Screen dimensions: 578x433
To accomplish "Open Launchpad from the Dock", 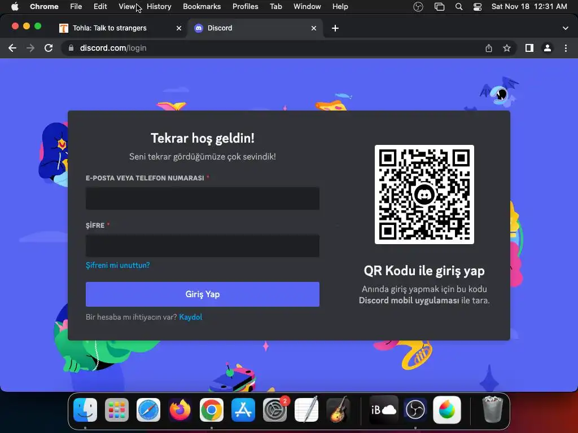I will [x=117, y=410].
